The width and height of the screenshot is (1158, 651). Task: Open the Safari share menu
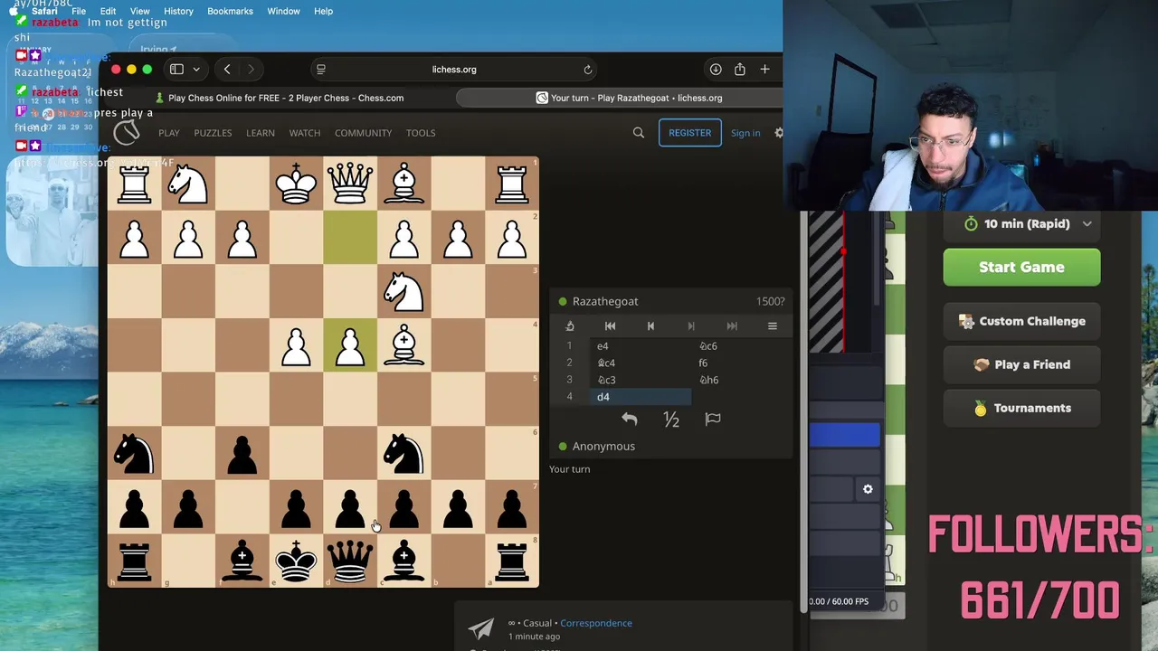(x=740, y=70)
